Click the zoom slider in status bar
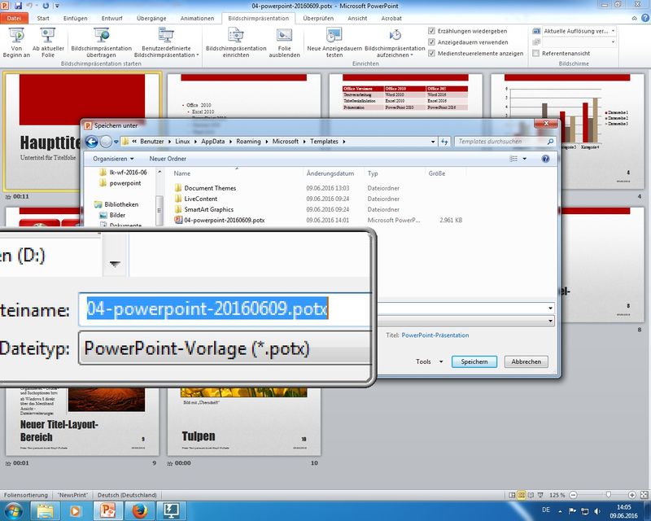The height and width of the screenshot is (521, 651). [x=602, y=495]
